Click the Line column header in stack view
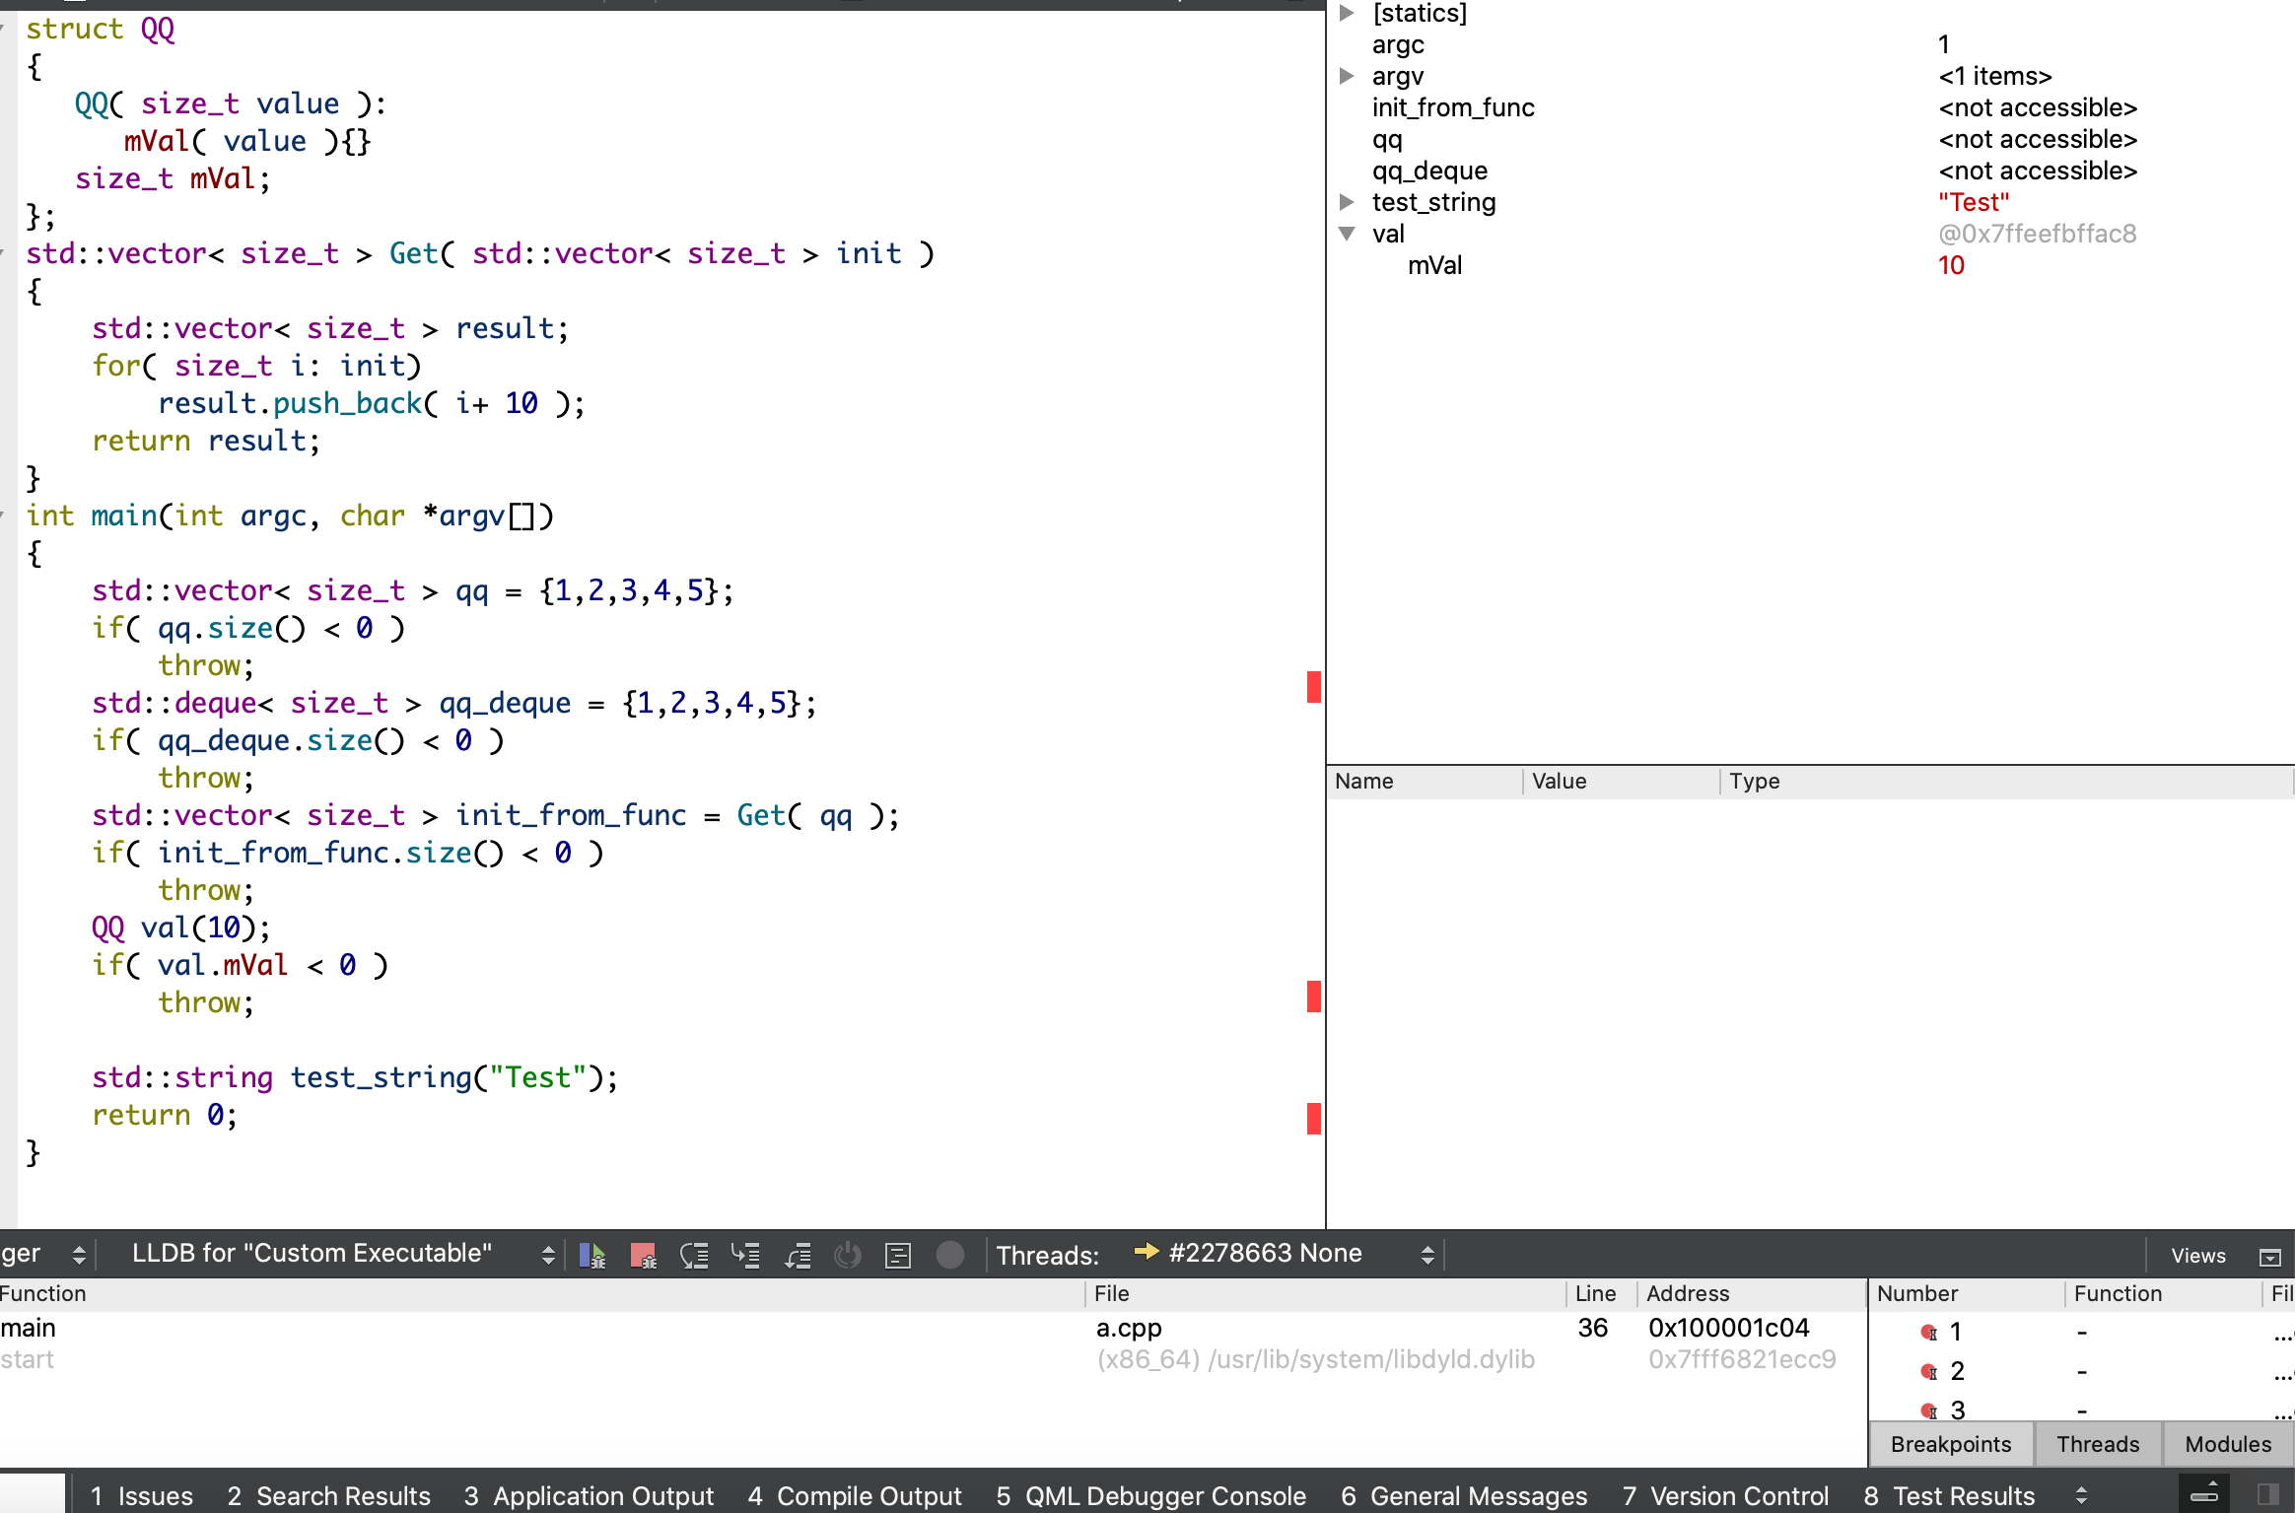 tap(1602, 1293)
